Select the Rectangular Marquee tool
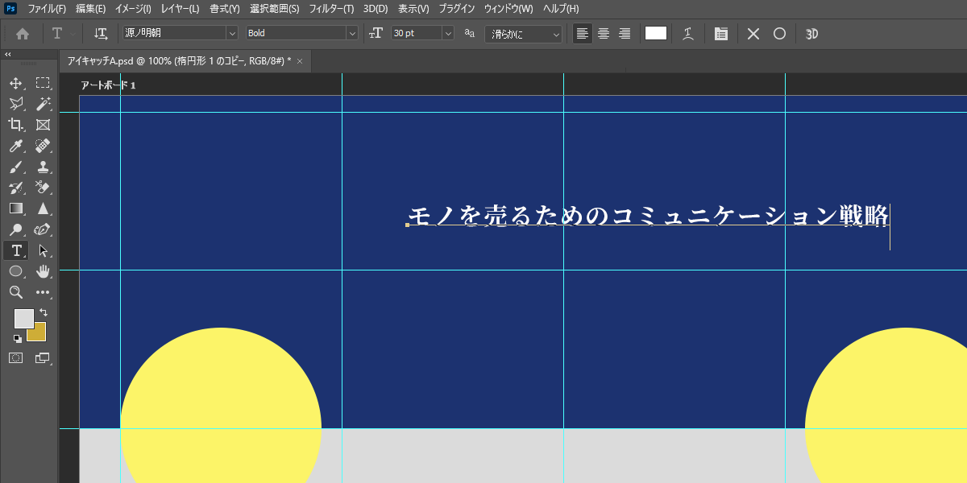Viewport: 967px width, 483px height. (x=43, y=82)
